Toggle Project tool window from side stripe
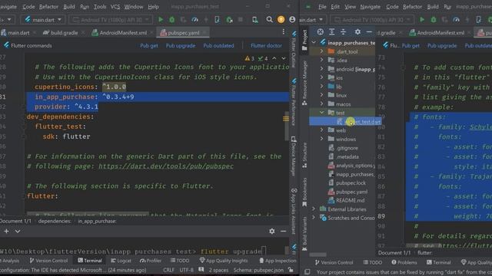Image resolution: width=492 pixels, height=276 pixels. pyautogui.click(x=304, y=40)
